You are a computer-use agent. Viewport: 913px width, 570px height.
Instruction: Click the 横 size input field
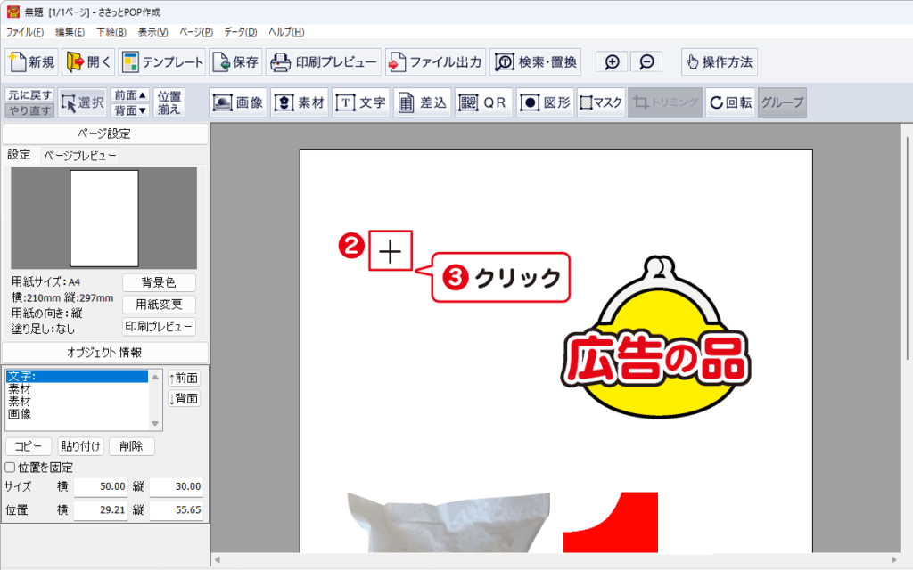pos(101,487)
